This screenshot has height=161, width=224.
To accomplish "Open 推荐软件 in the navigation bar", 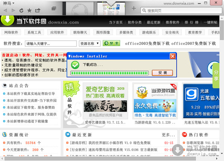I will (x=172, y=22).
